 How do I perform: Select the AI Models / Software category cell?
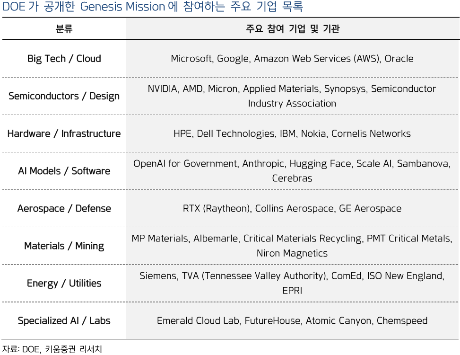tap(64, 171)
